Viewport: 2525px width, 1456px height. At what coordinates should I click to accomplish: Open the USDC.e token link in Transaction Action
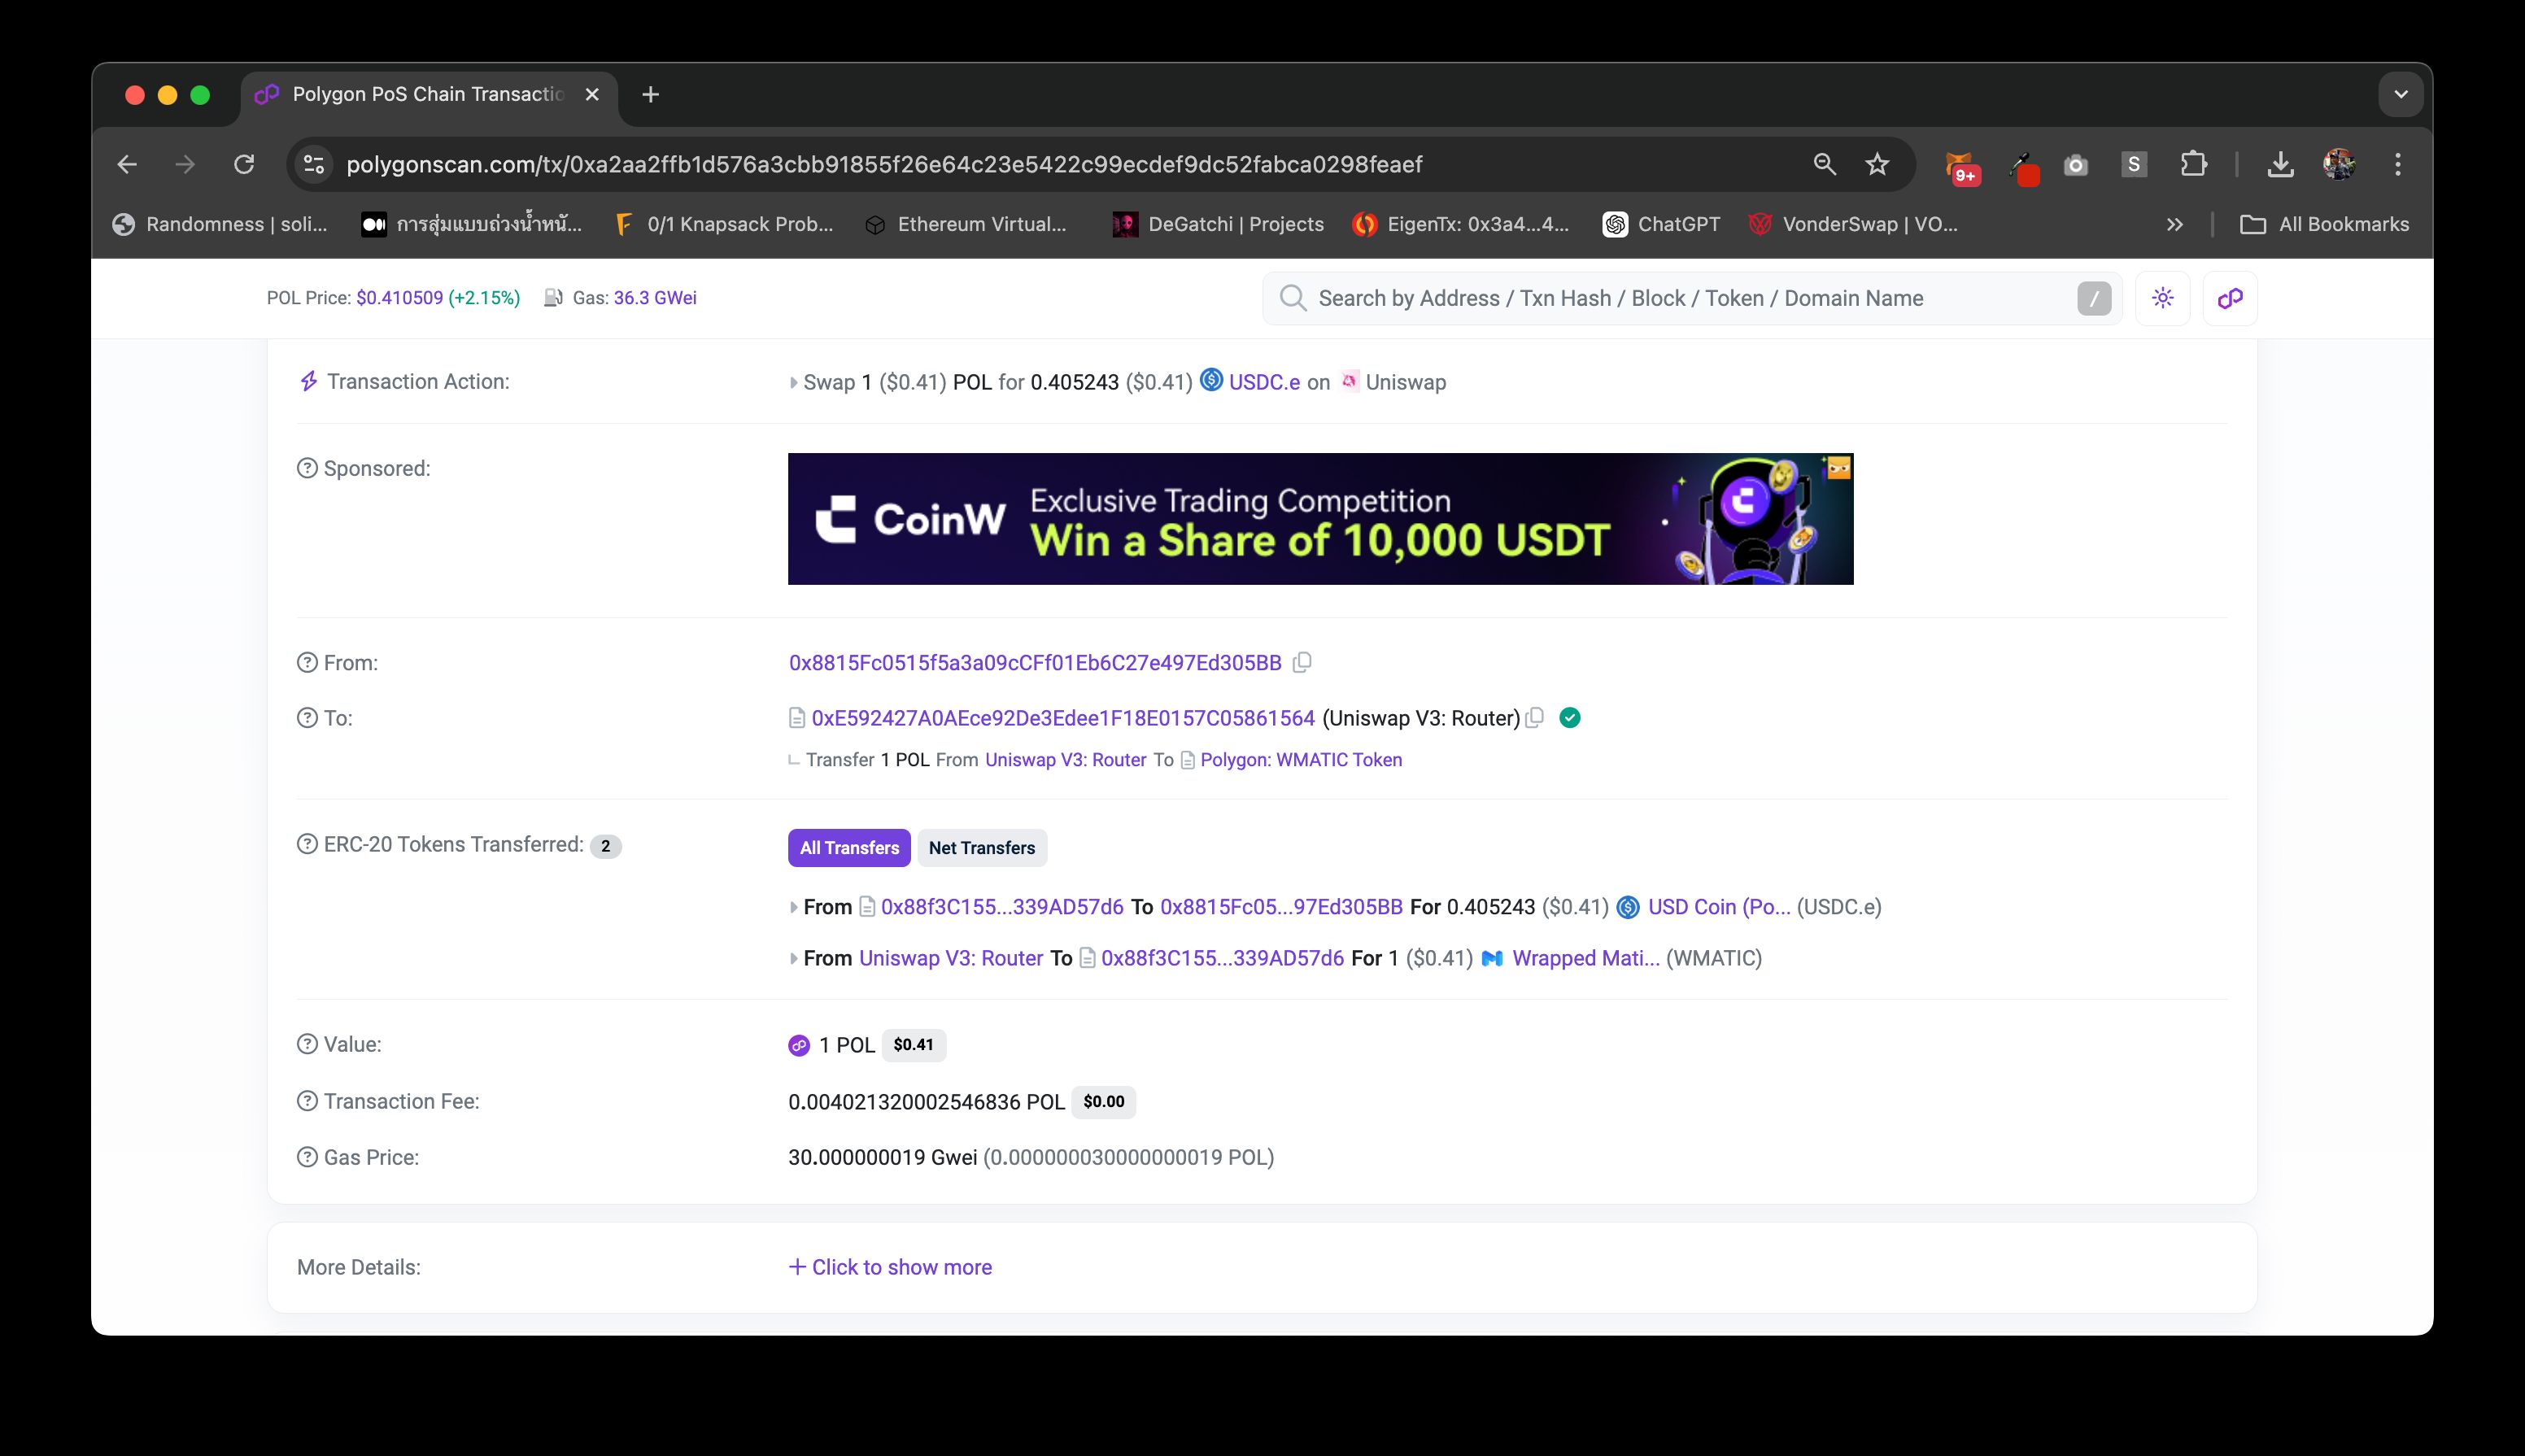coord(1264,382)
